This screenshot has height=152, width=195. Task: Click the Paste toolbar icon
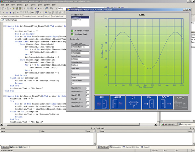point(32,8)
